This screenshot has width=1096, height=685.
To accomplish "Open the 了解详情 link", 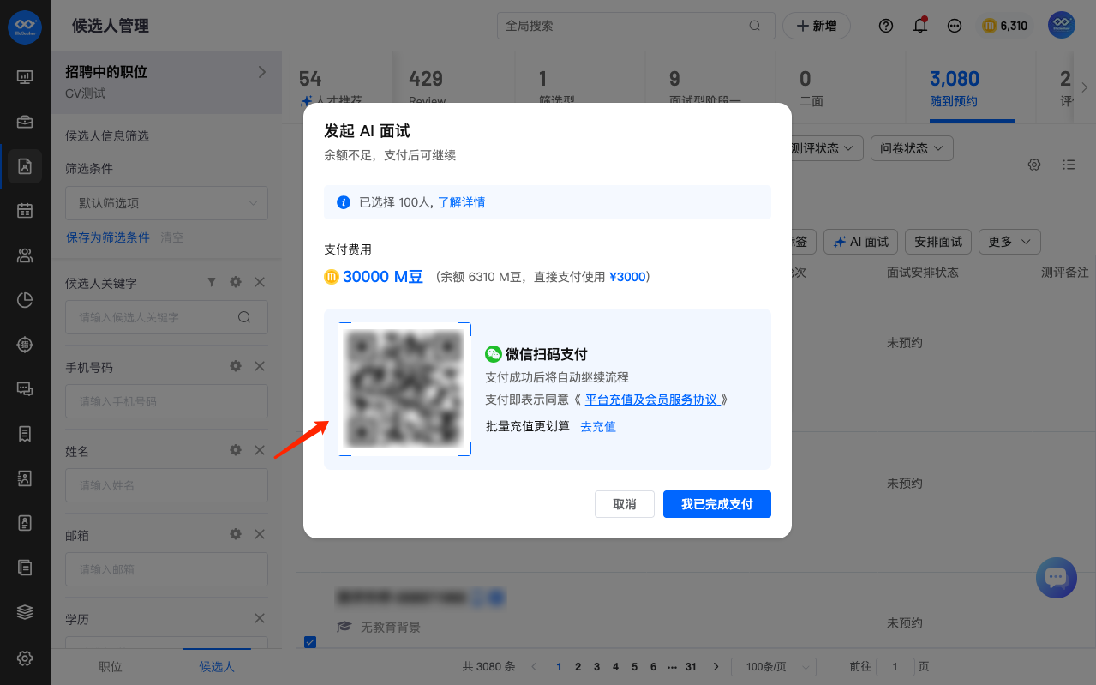I will 462,202.
